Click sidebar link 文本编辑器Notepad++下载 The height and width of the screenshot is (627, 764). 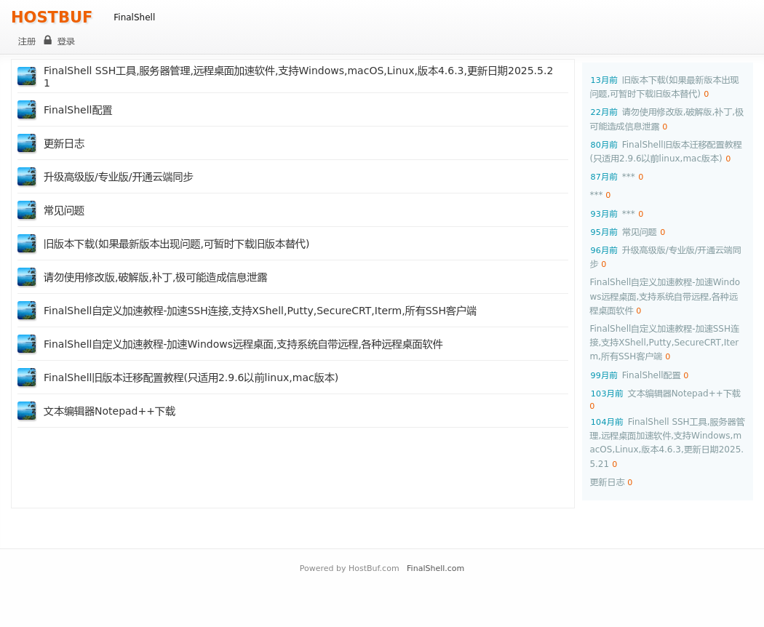(x=683, y=394)
